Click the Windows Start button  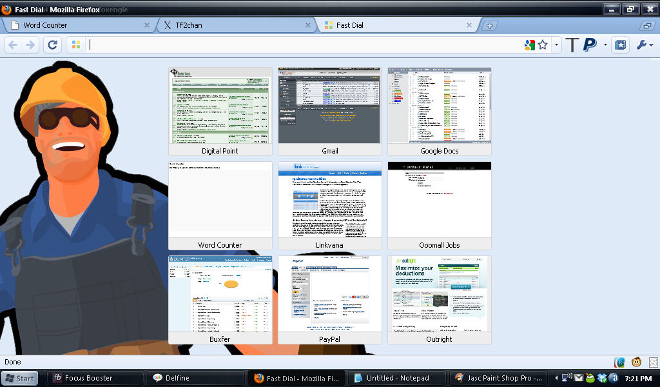19,378
